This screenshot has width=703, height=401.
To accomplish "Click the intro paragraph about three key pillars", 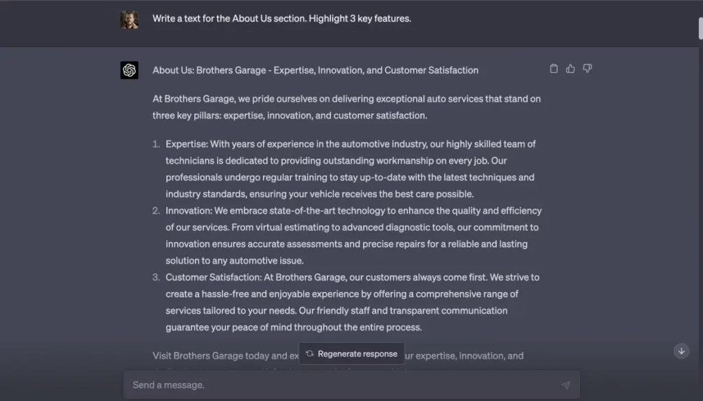I will (347, 107).
